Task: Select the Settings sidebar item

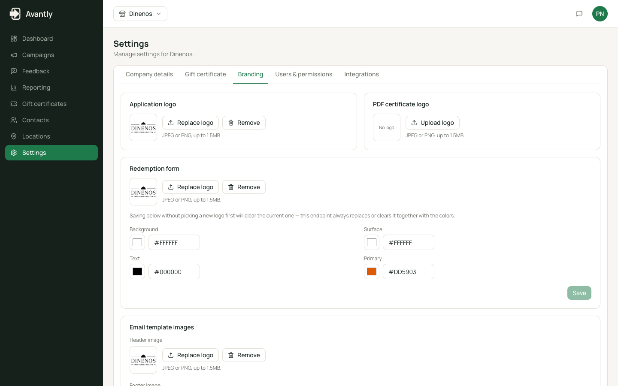Action: (x=51, y=153)
